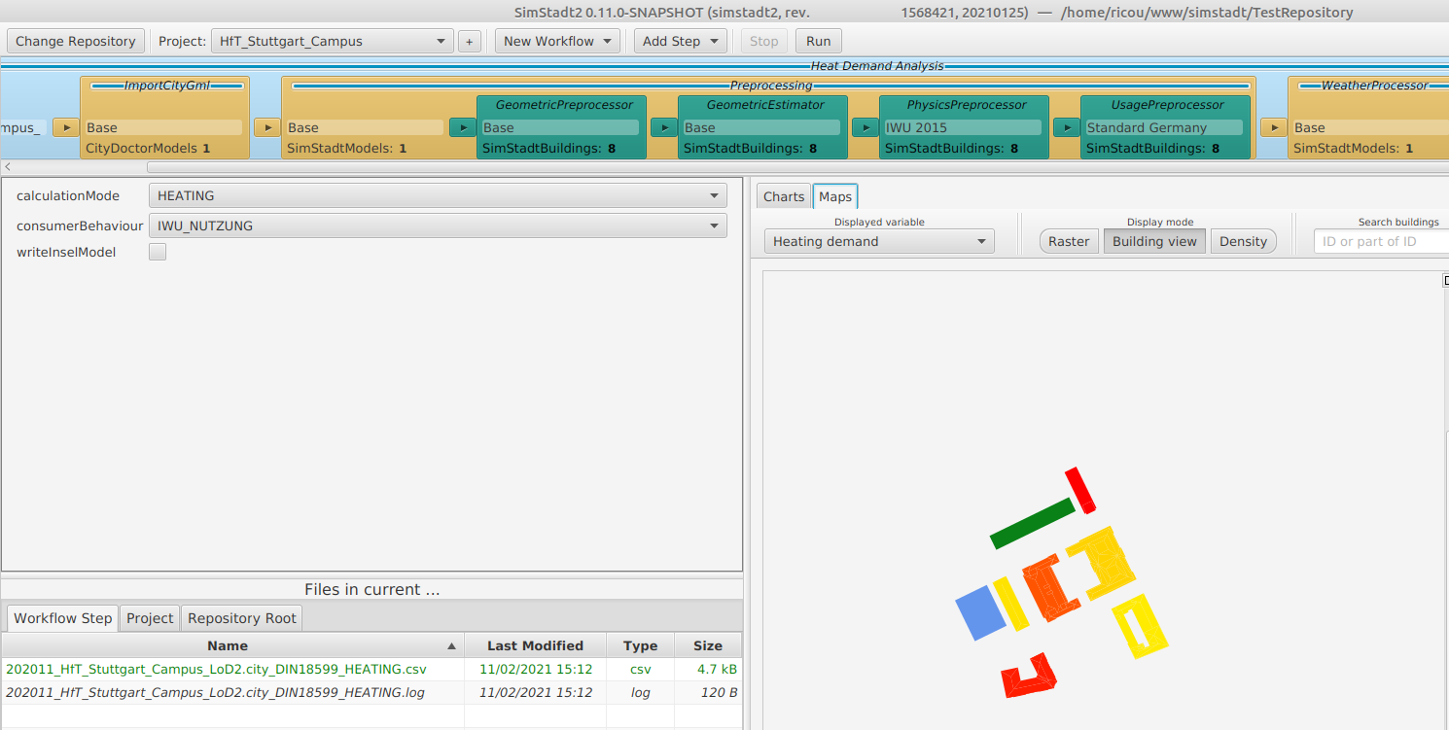Screen dimensions: 1449x730
Task: Open the New Workflow dropdown
Action: (x=557, y=41)
